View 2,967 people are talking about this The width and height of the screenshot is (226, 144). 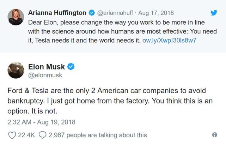(x=98, y=135)
